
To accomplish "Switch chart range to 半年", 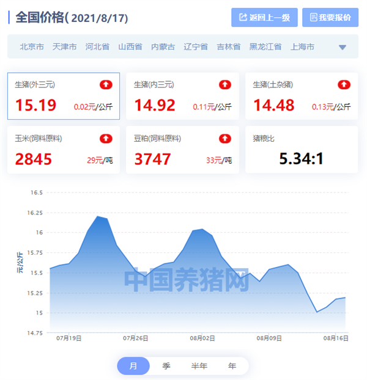I will pos(199,366).
